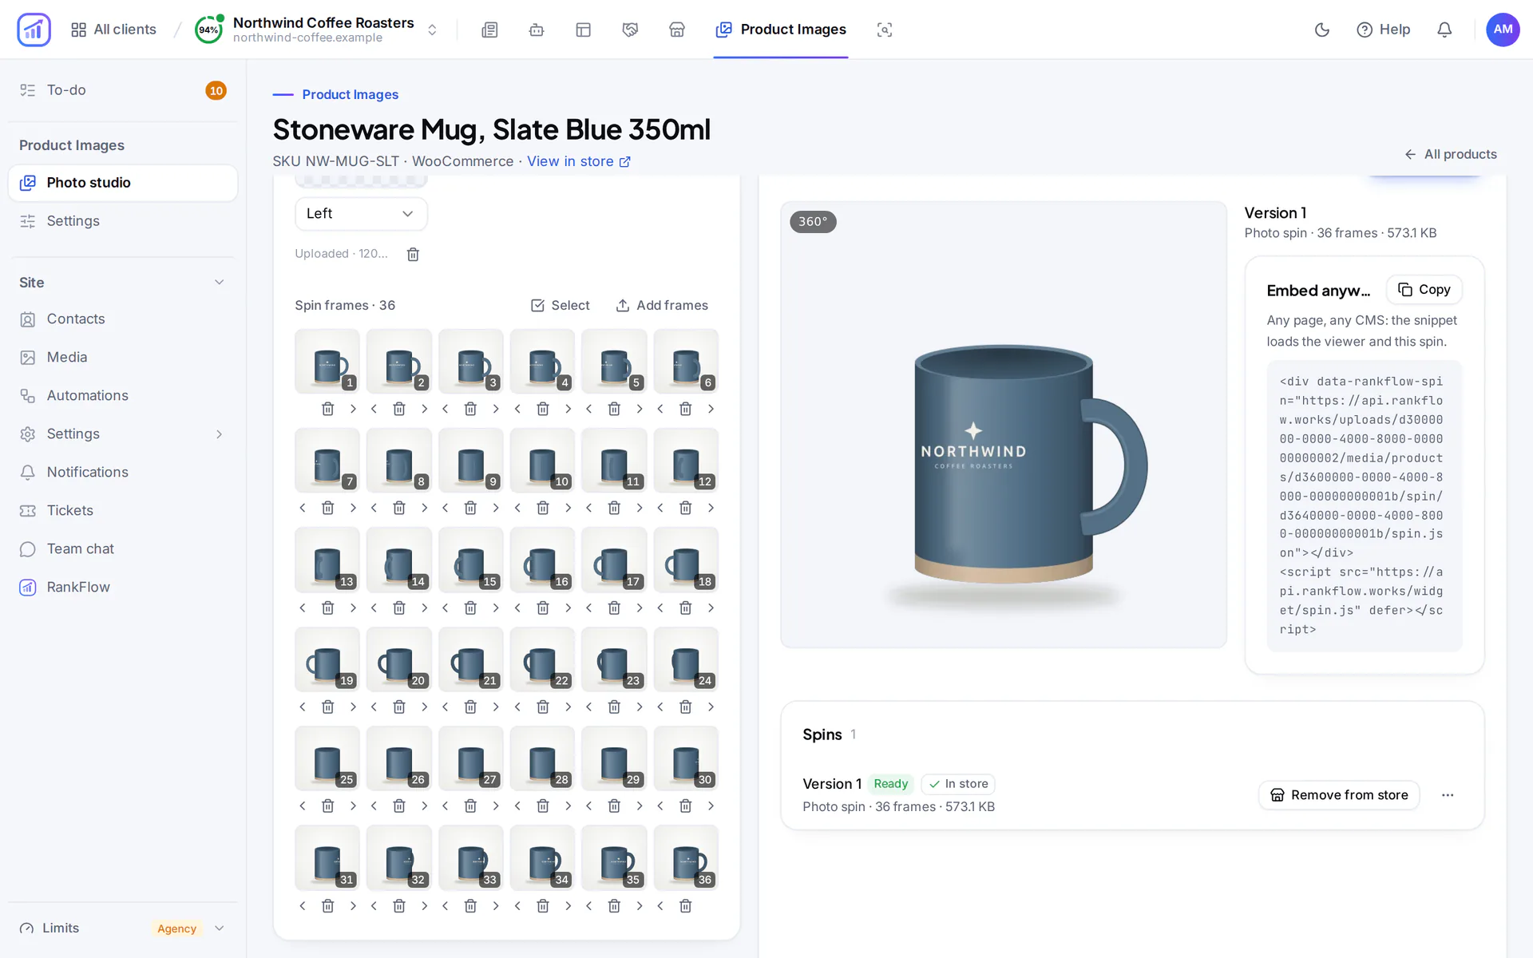Open the Help menu
Image resolution: width=1533 pixels, height=958 pixels.
coord(1383,30)
